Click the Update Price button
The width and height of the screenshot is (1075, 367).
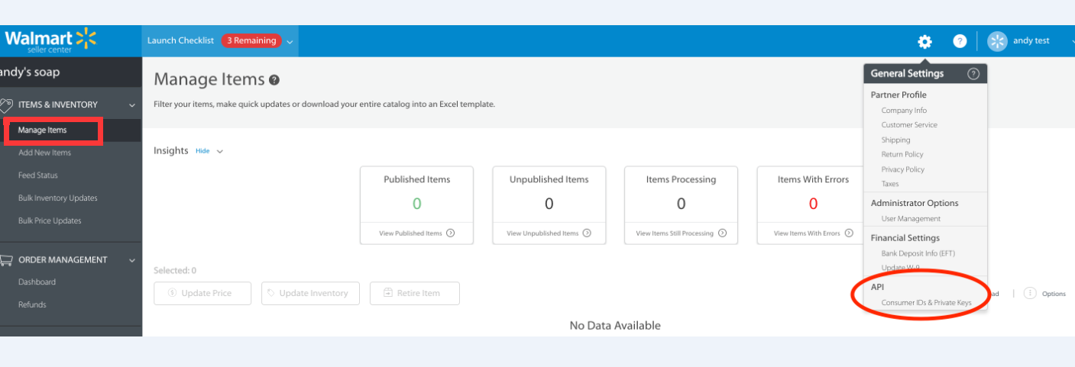(202, 293)
